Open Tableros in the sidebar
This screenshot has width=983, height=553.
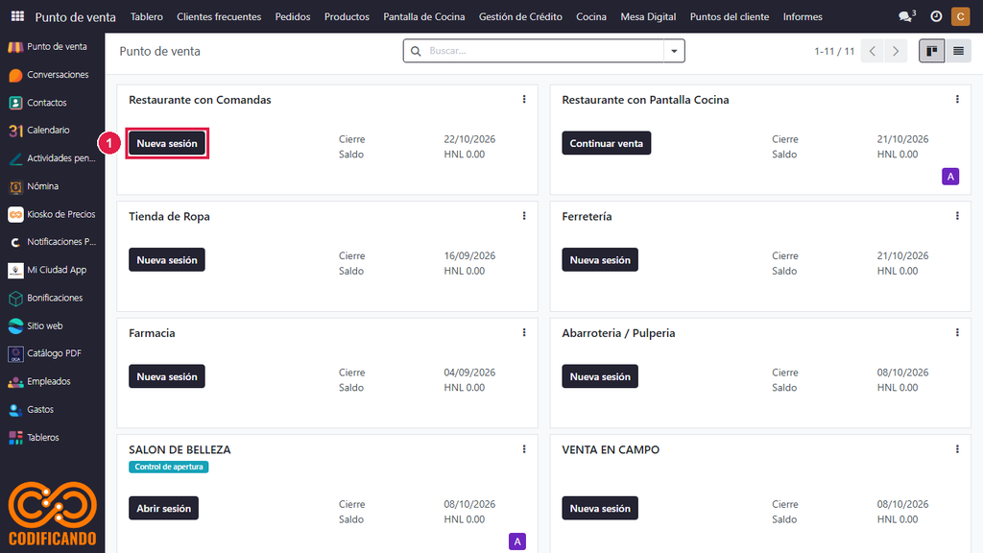[x=34, y=437]
